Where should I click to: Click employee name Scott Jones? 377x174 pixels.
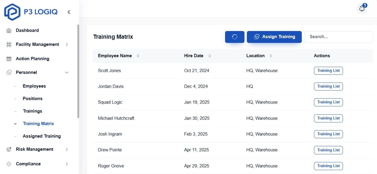109,71
